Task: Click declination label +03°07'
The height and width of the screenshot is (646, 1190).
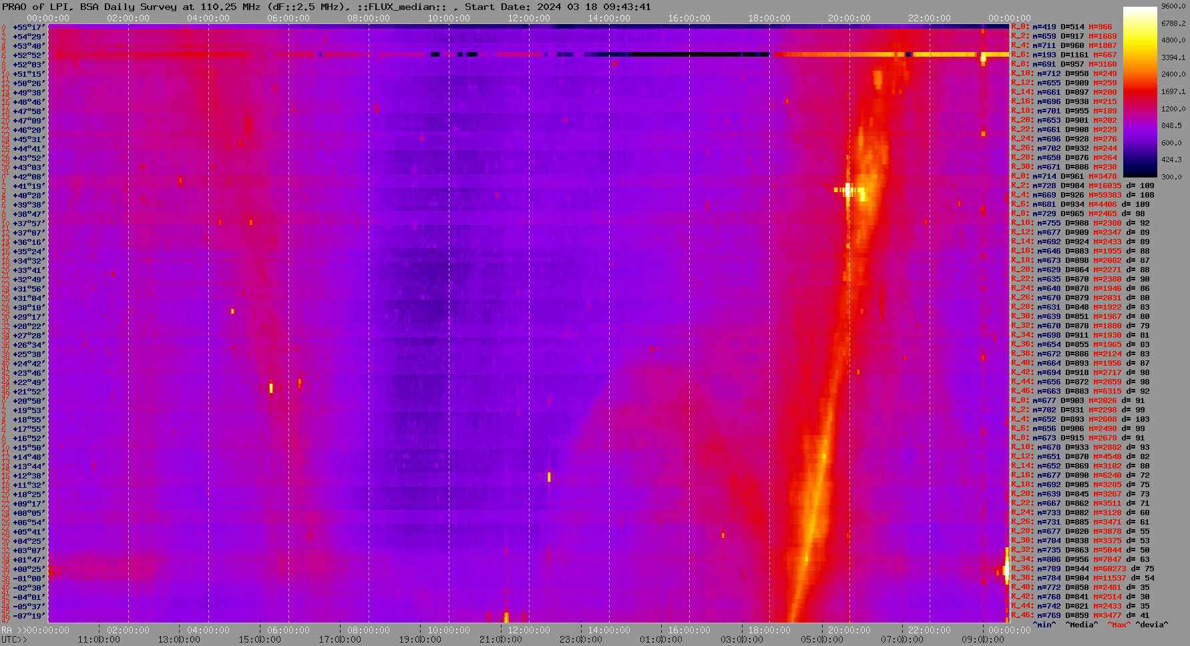Action: click(29, 551)
